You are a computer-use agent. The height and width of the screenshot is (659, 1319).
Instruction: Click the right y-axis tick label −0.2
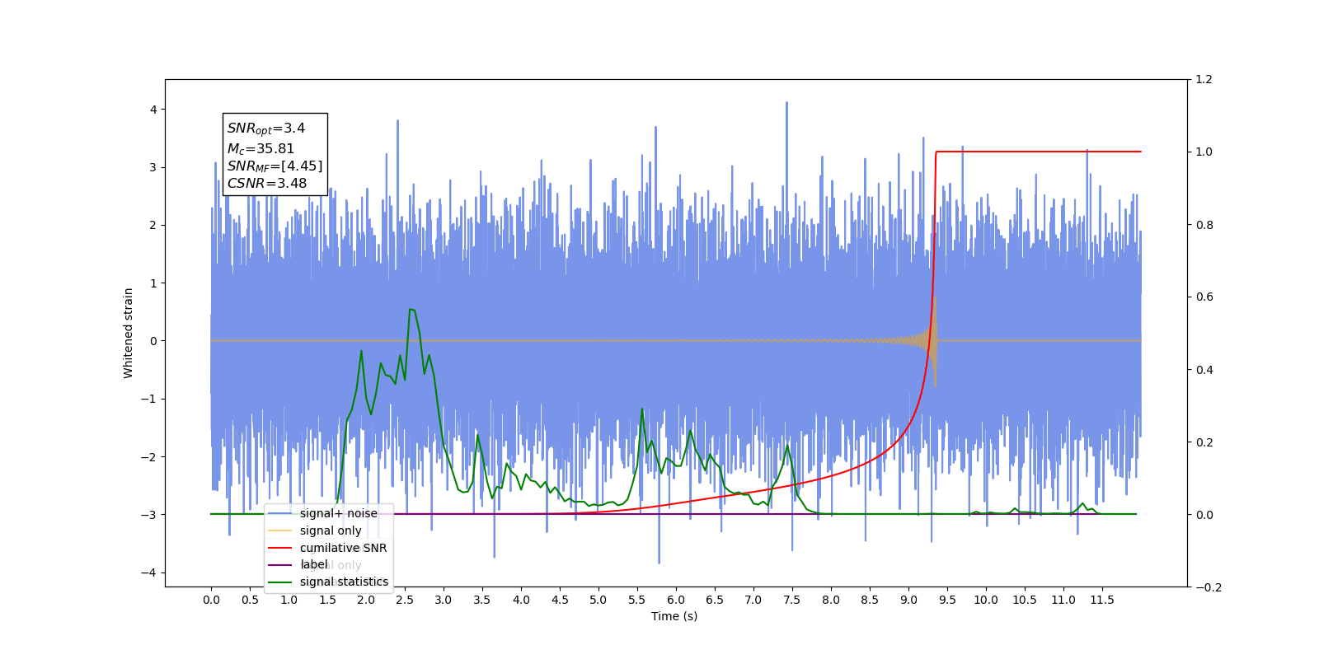point(1208,587)
